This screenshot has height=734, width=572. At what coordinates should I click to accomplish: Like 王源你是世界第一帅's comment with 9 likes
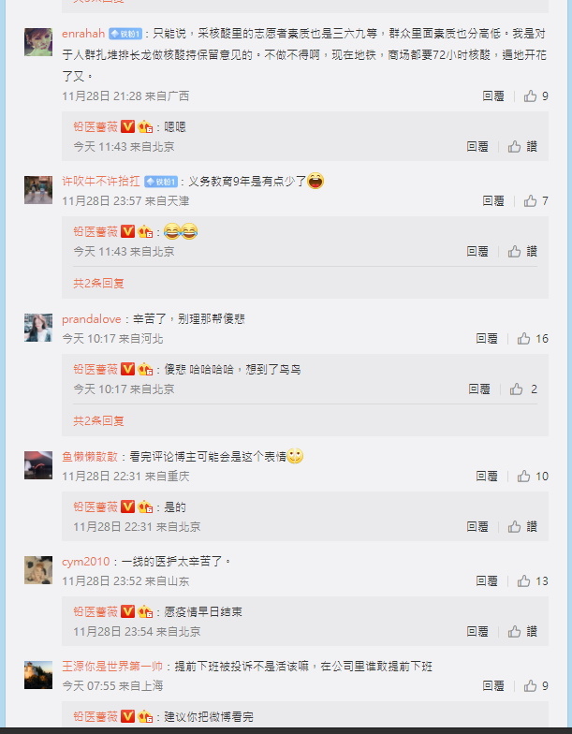tap(535, 685)
